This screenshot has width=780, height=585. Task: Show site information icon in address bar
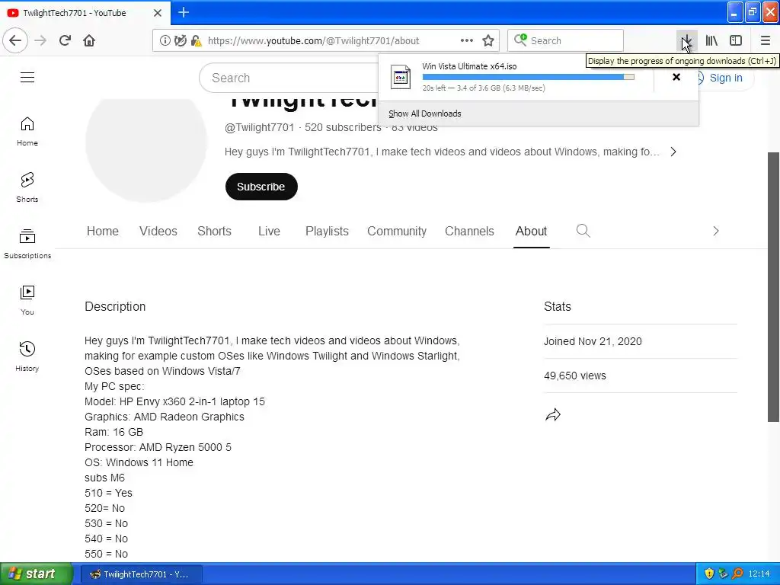(x=165, y=41)
